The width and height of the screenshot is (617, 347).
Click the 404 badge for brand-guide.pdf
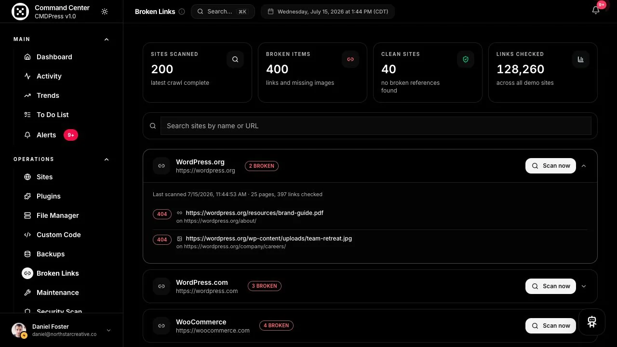tap(162, 214)
